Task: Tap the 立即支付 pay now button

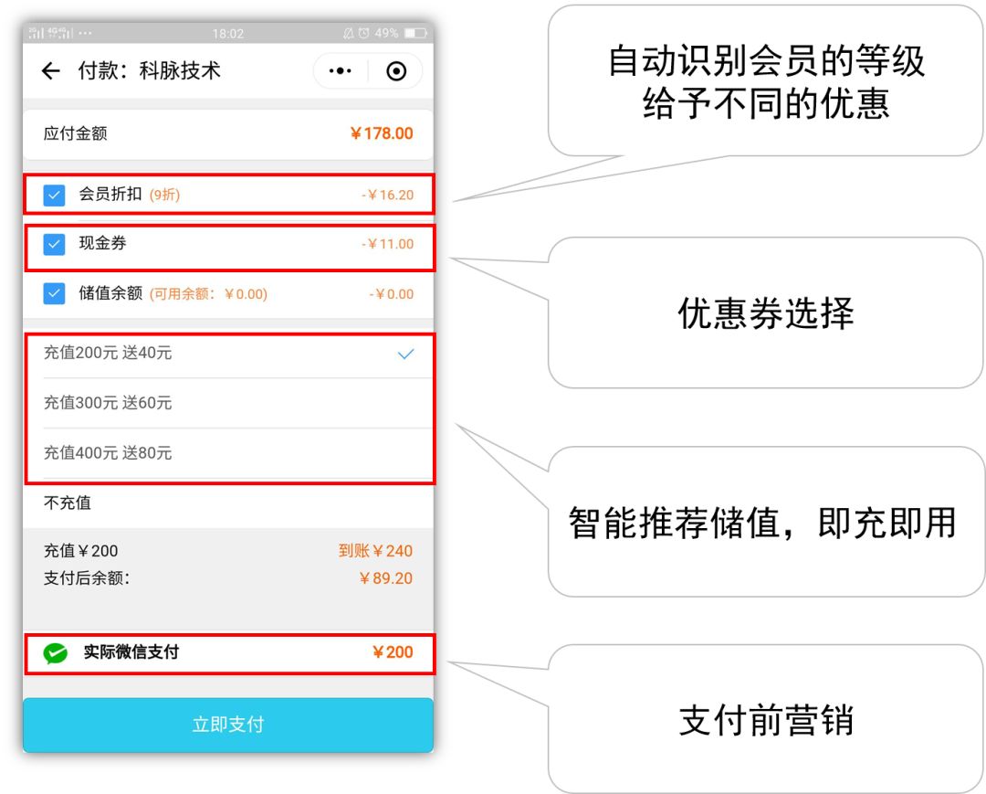Action: (x=227, y=724)
